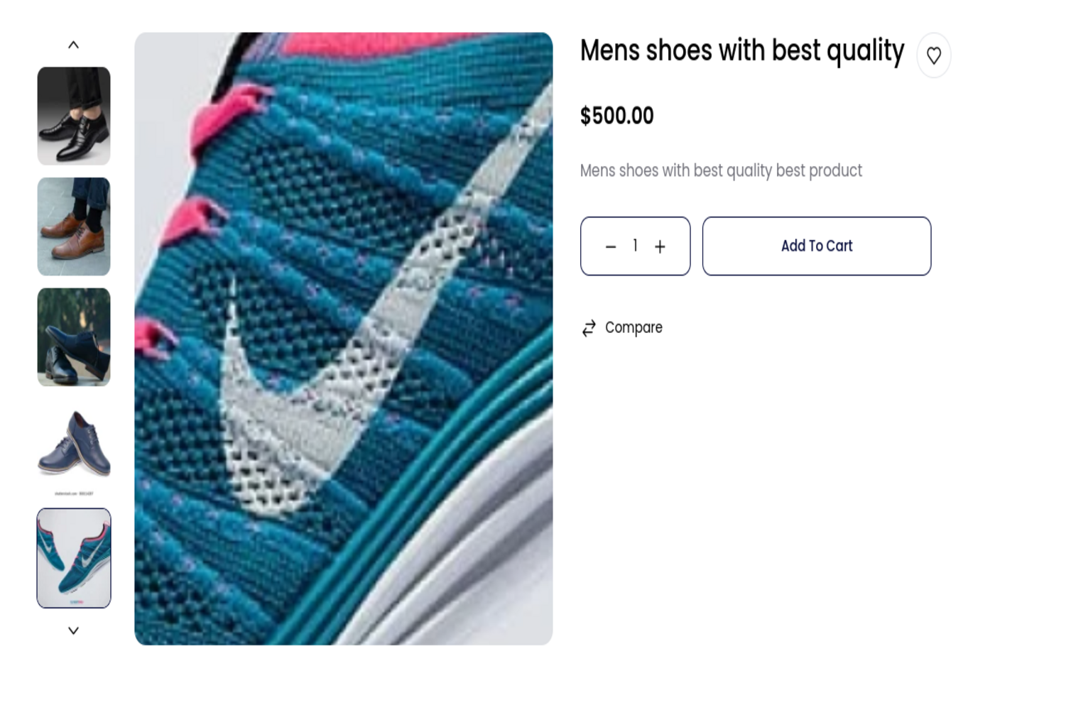Open the Compare link
Viewport: 1071px width, 710px height.
pos(633,328)
